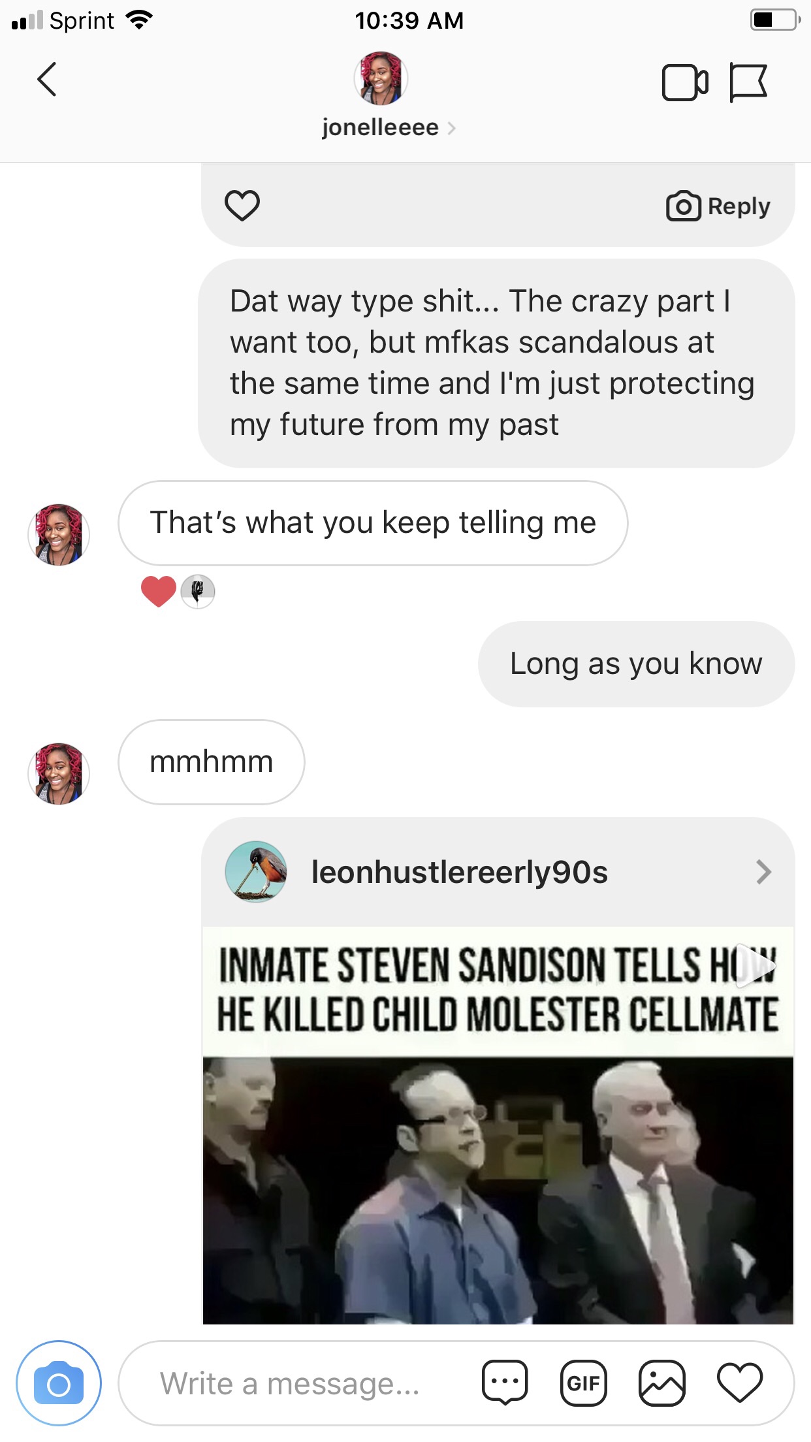811x1442 pixels.
Task: Open the photo gallery picker icon
Action: coord(661,1383)
